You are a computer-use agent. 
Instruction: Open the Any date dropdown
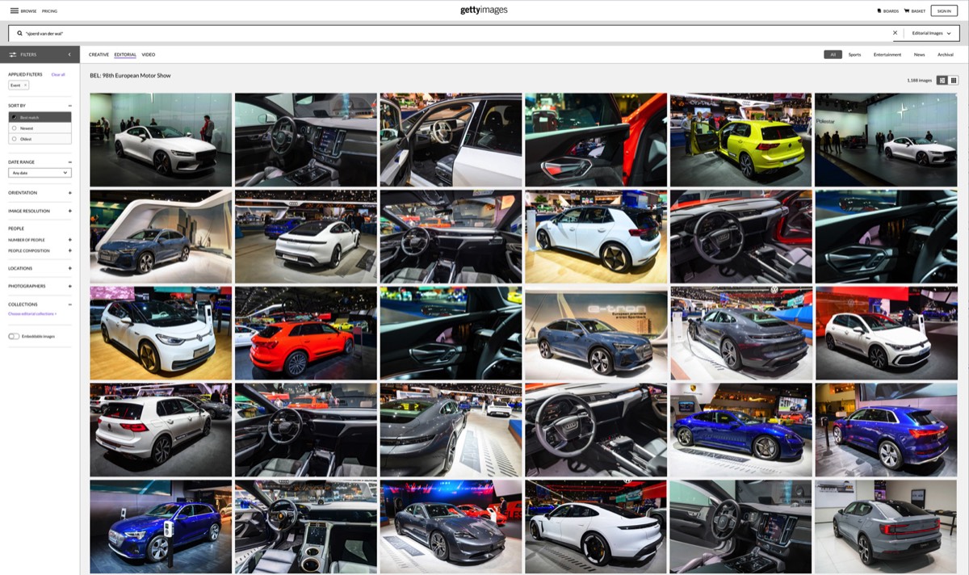coord(40,173)
